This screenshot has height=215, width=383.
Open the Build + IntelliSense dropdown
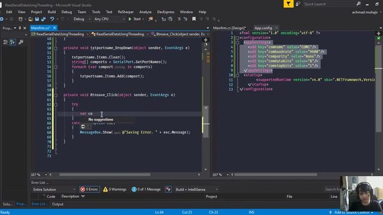coord(196,189)
